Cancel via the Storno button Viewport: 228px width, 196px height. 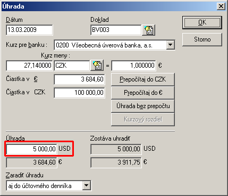[202, 39]
